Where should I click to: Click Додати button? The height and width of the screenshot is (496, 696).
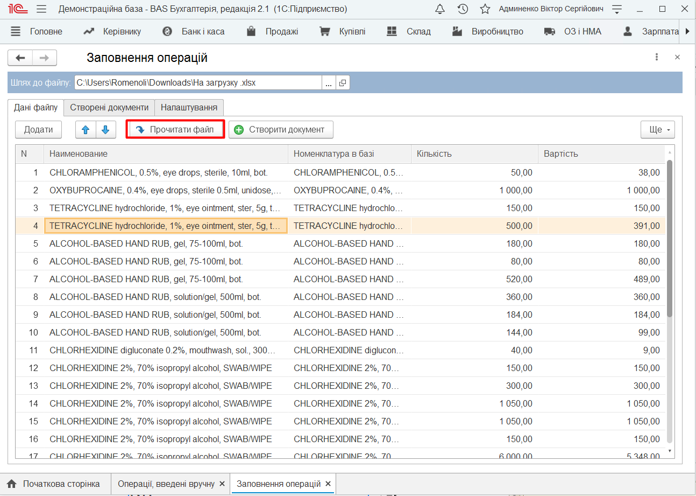click(39, 129)
